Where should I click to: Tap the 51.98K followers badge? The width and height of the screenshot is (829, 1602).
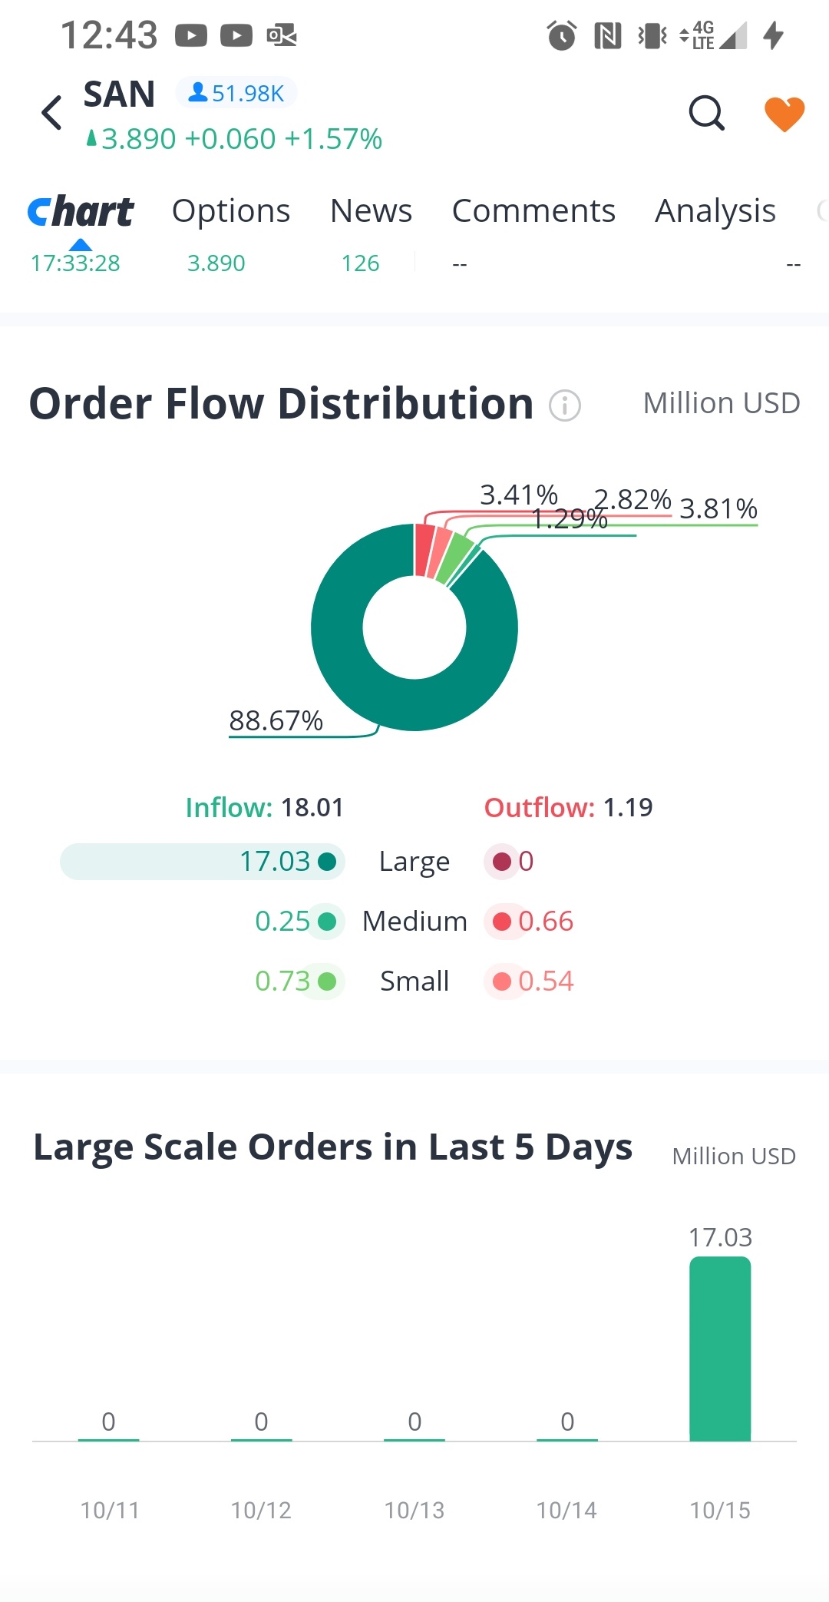click(x=236, y=93)
